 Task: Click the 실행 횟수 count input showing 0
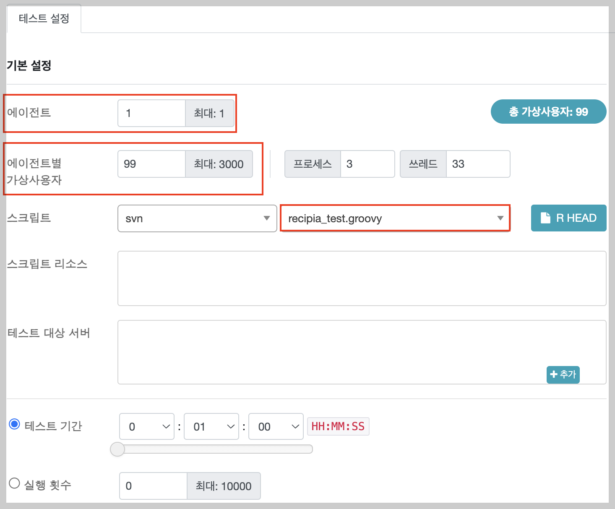(153, 486)
